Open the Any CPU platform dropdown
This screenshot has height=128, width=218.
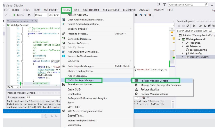[x=55, y=15]
